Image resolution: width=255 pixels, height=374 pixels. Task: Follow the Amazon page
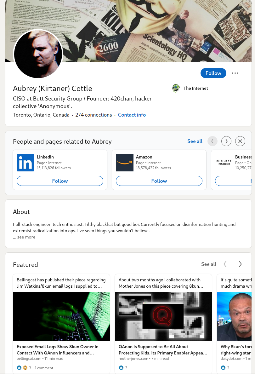click(159, 181)
